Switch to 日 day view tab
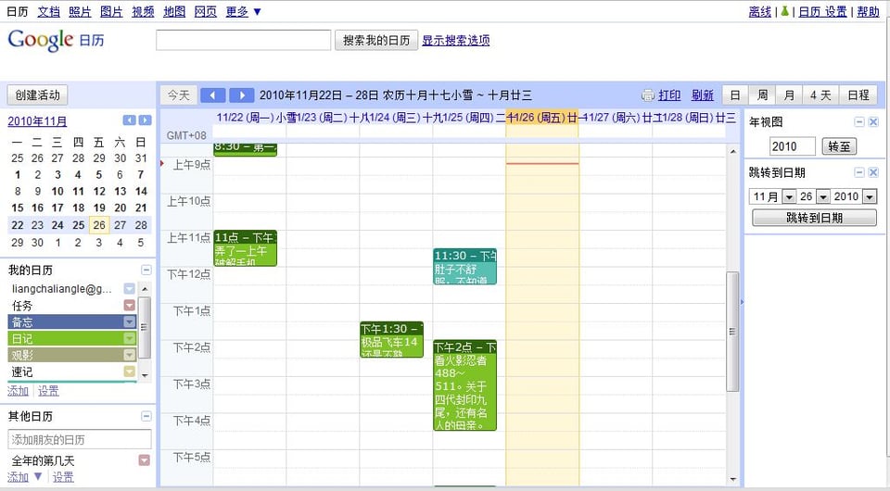Viewport: 890px width, 491px height. click(735, 95)
